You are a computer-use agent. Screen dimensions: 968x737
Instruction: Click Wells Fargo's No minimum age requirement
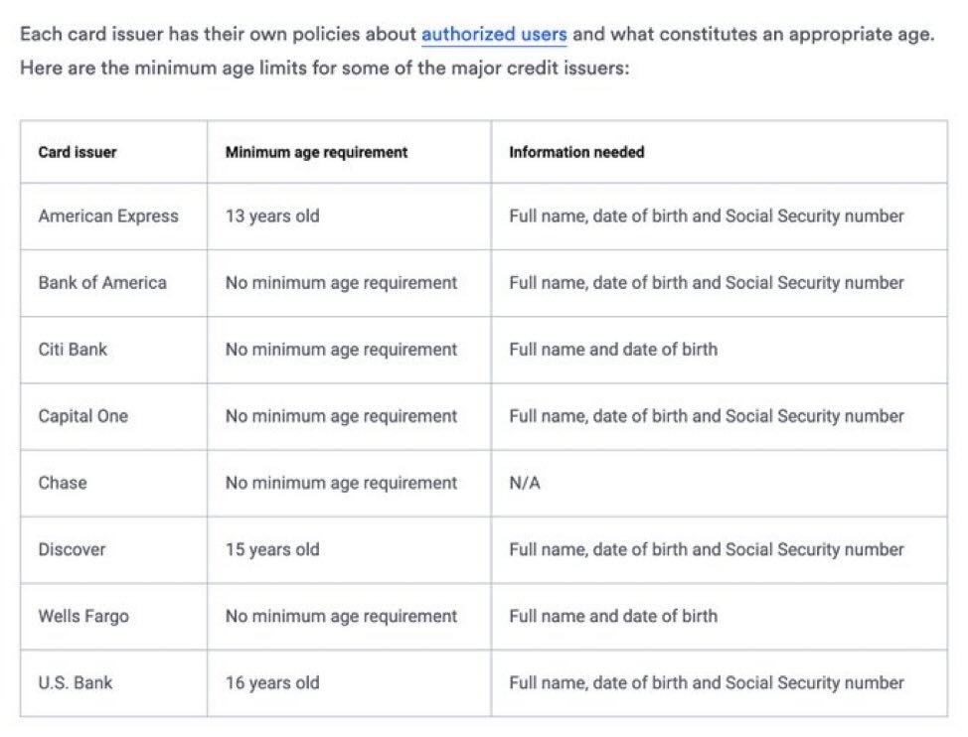342,616
